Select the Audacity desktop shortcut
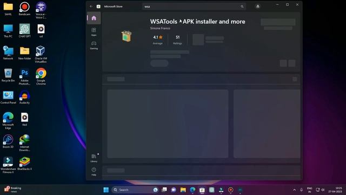The height and width of the screenshot is (195, 346). tap(24, 97)
